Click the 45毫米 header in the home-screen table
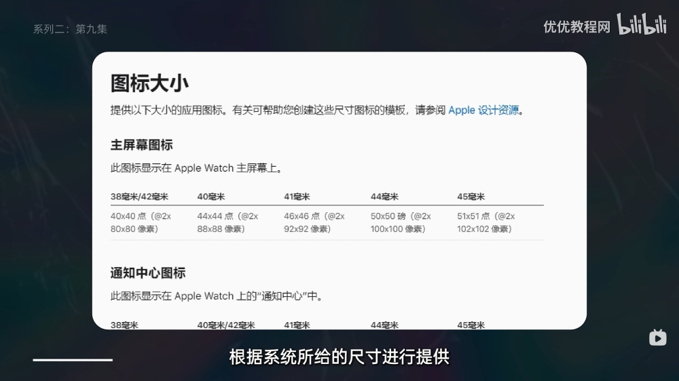 471,197
